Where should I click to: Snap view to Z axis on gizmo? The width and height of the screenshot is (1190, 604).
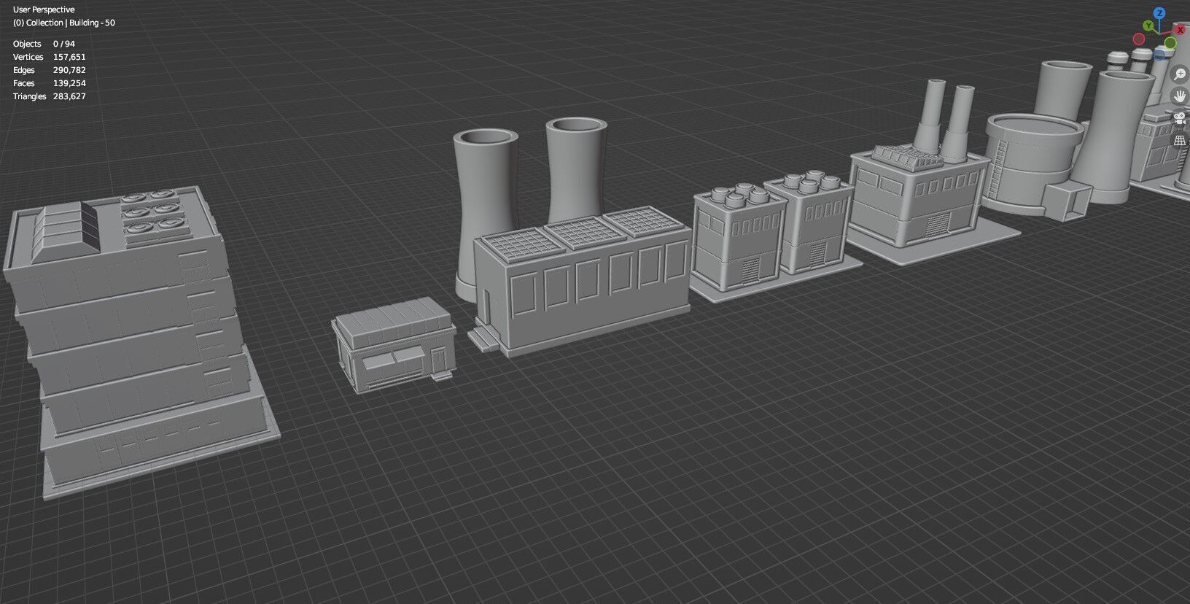(1159, 13)
